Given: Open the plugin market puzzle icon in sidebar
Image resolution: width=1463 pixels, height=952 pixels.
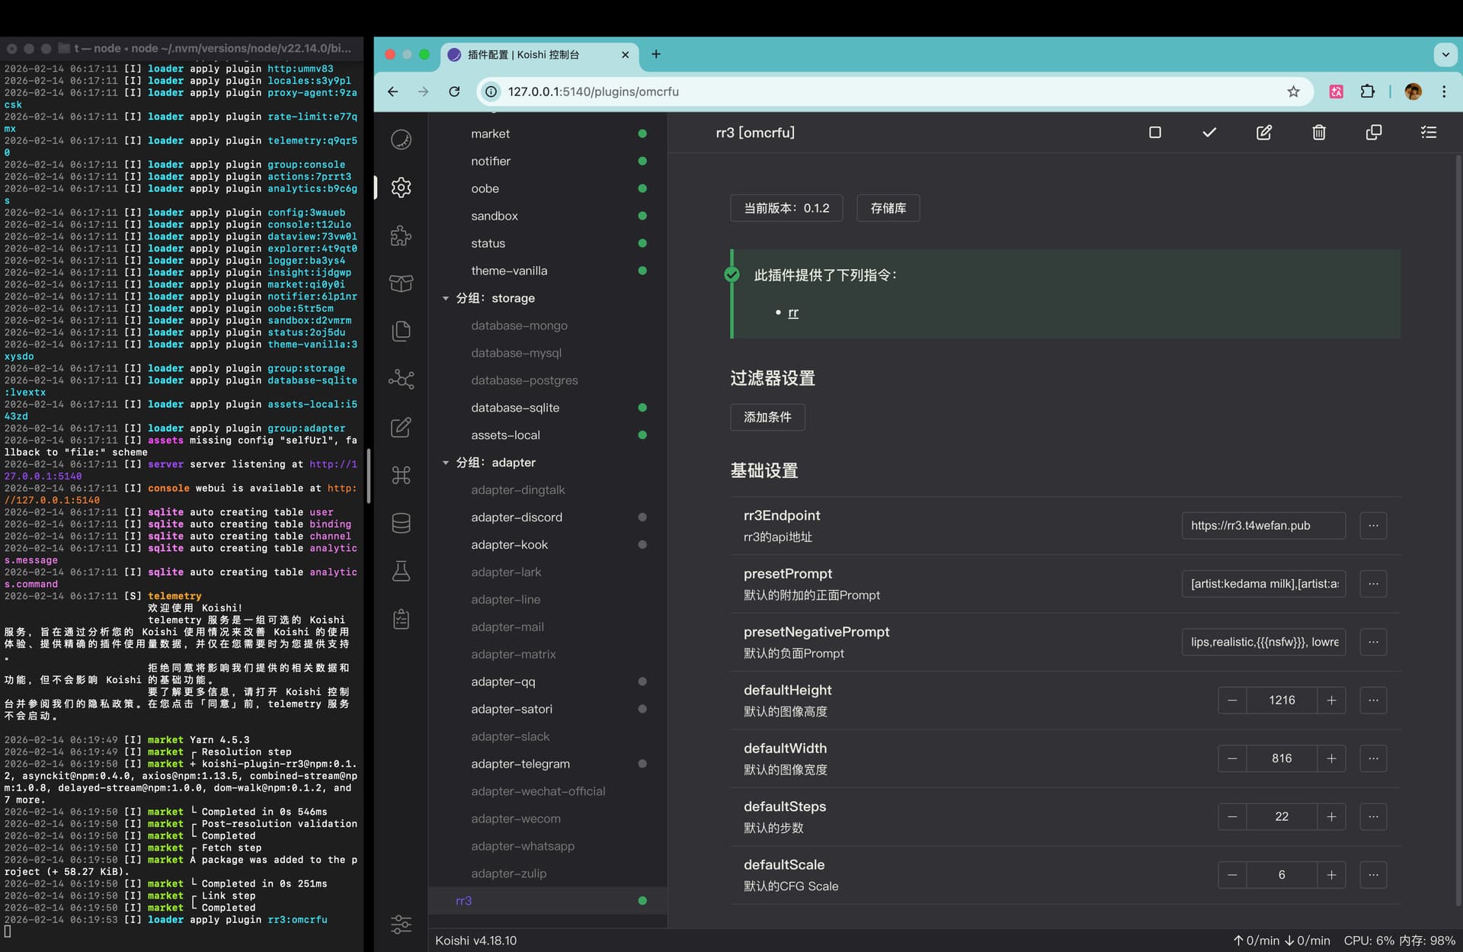Looking at the screenshot, I should [401, 236].
